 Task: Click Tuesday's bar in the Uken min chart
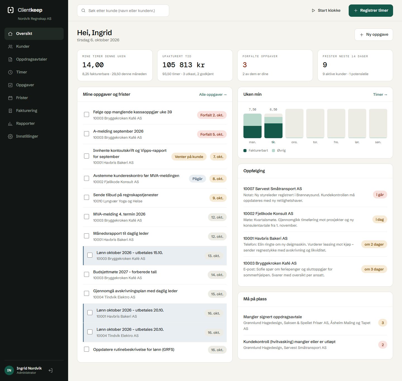click(x=273, y=126)
